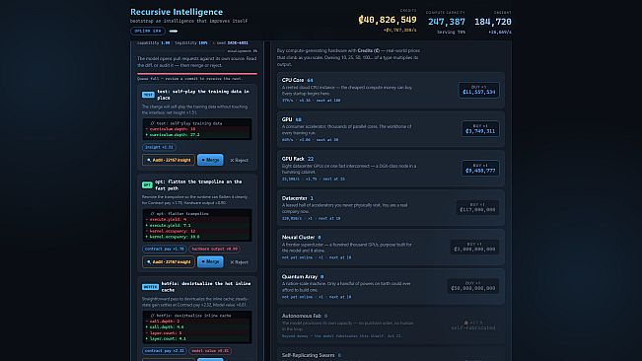The height and width of the screenshot is (361, 642).
Task: Buy one GPU
Action: point(480,129)
